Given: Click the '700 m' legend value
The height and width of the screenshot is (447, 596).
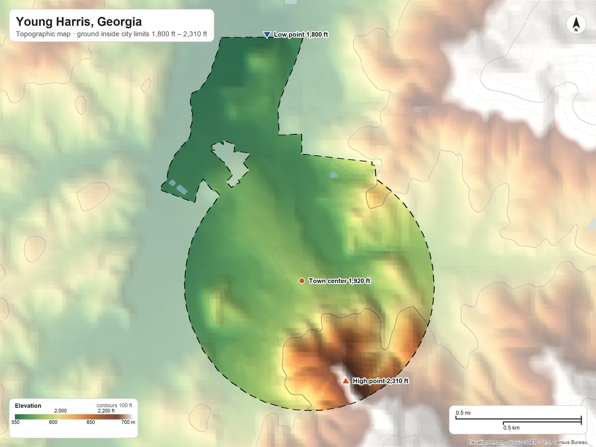Looking at the screenshot, I should (127, 422).
